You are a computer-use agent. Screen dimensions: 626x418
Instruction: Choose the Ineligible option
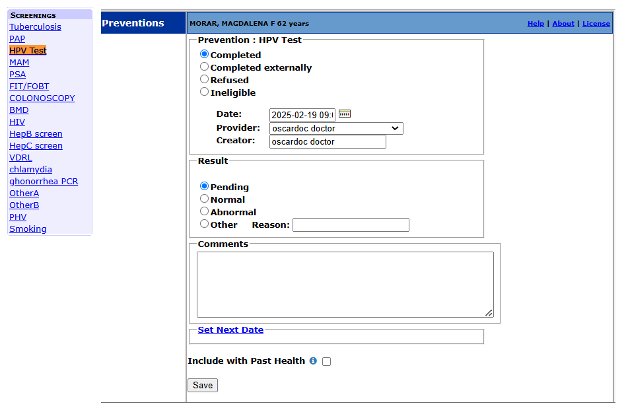click(x=205, y=92)
